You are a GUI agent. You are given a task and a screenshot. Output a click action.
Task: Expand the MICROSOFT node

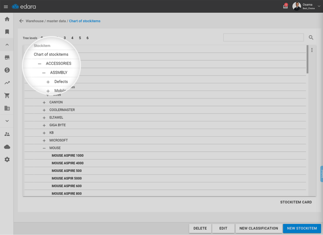[x=44, y=140]
